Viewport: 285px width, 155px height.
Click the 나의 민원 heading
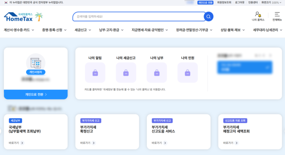(188, 58)
